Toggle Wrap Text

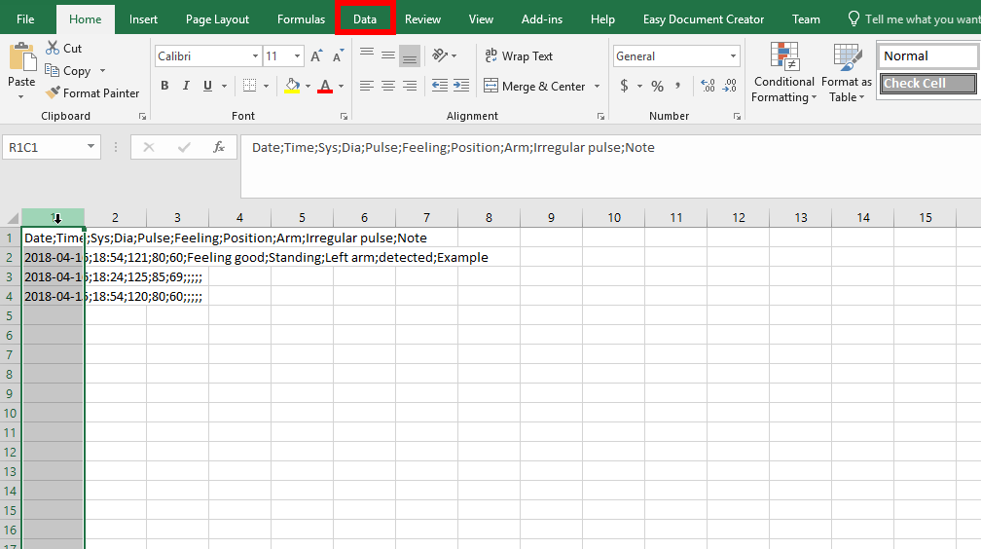[x=519, y=56]
